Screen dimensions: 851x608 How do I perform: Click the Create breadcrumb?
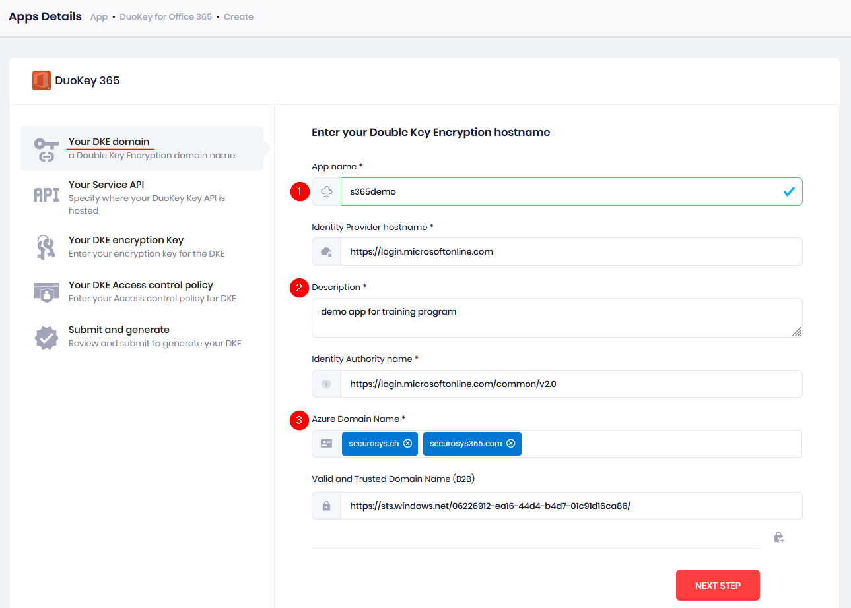pyautogui.click(x=238, y=16)
